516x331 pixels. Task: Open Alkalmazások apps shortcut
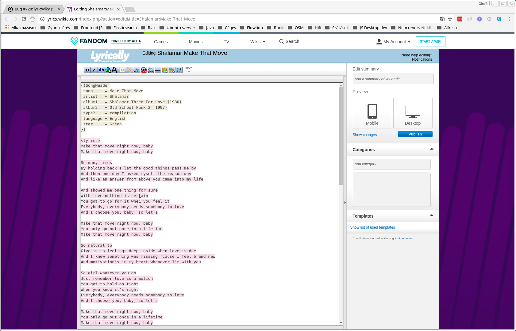21,28
